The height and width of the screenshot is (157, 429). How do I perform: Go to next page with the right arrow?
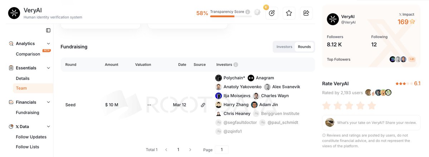190,150
